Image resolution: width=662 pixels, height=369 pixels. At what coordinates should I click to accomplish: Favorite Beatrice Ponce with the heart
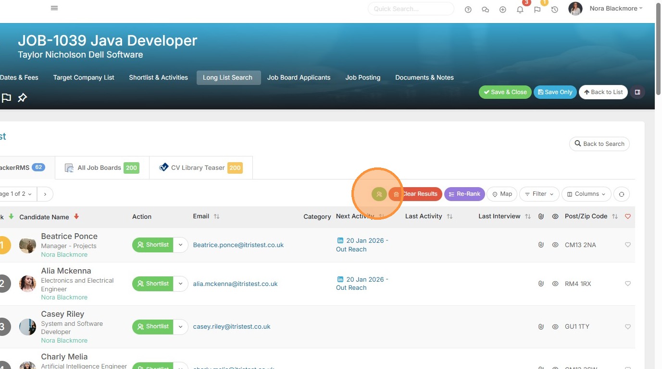[x=627, y=245]
